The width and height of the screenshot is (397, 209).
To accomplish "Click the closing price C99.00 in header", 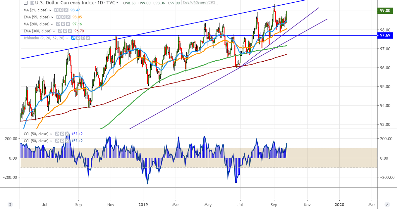I will tap(174, 3).
